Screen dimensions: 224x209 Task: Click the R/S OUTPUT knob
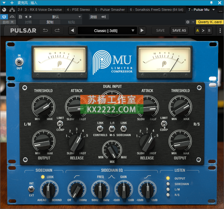pyautogui.click(x=180, y=141)
